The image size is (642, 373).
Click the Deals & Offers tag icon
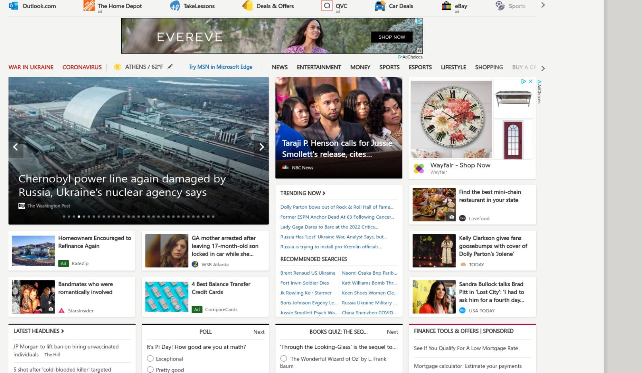point(247,6)
